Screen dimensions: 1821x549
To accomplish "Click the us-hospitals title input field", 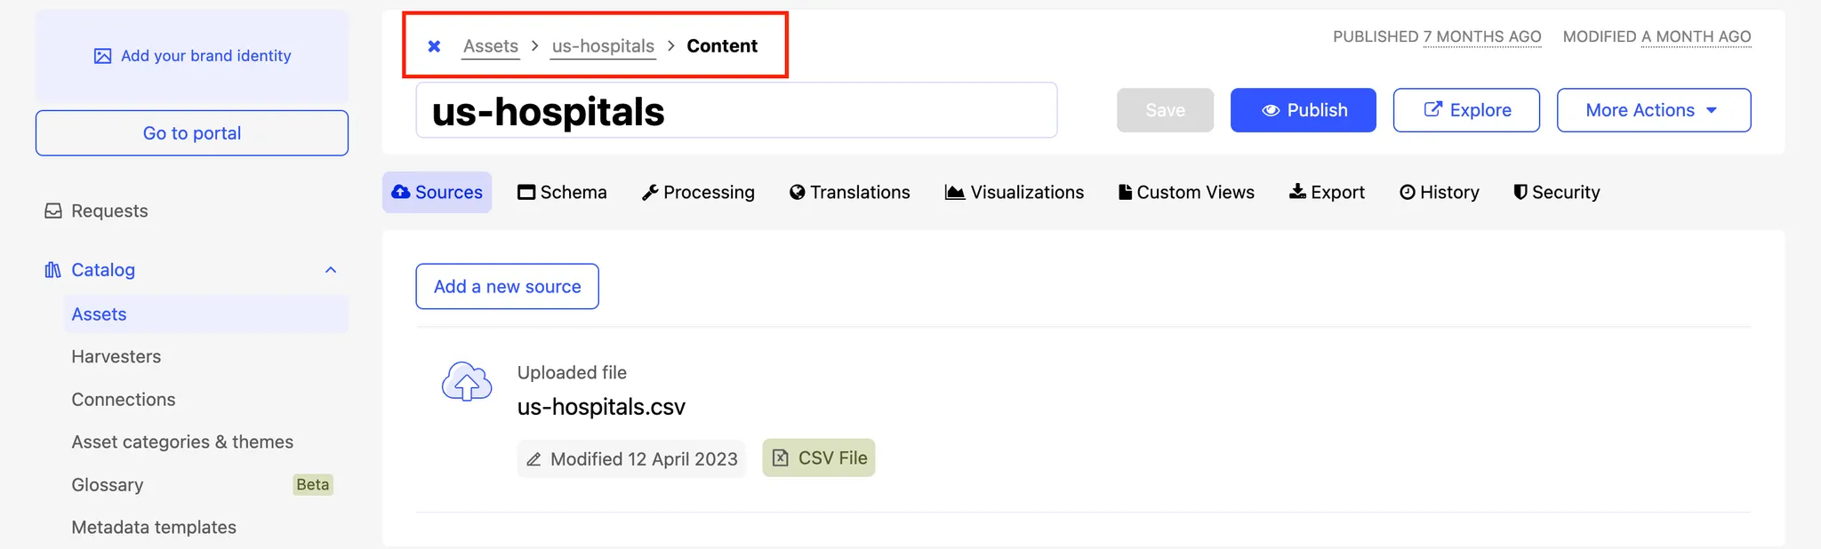I will (x=735, y=111).
